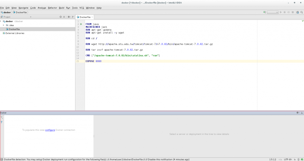Open the Help menu
This screenshot has height=161, width=304.
pos(99,8)
